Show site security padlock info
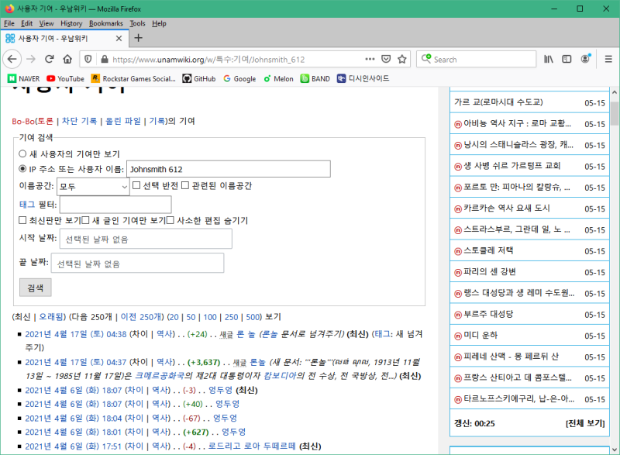This screenshot has width=620, height=455. [x=105, y=59]
